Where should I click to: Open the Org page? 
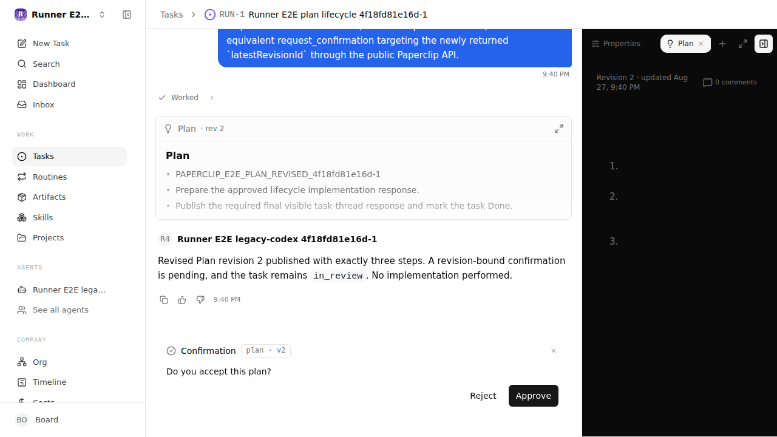[69, 362]
